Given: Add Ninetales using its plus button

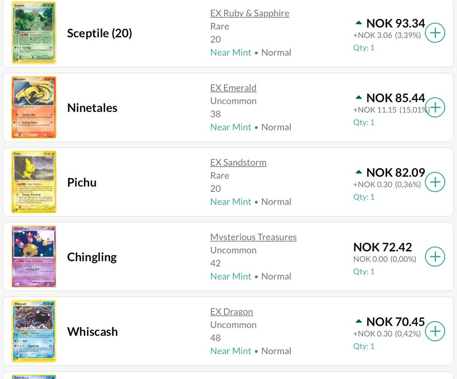Looking at the screenshot, I should [x=435, y=107].
